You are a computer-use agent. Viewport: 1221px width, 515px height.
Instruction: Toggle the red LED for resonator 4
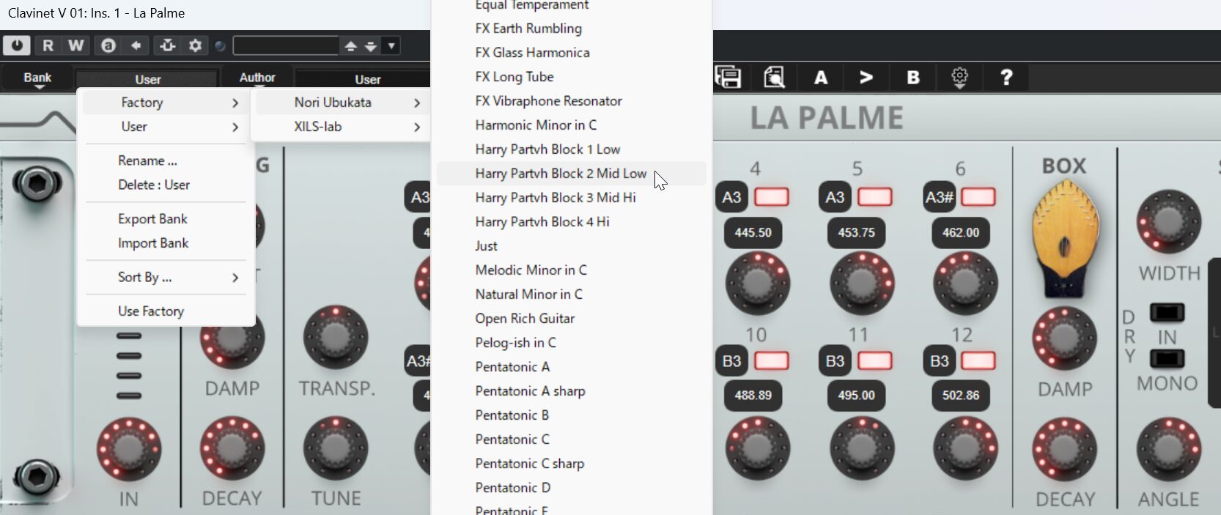771,197
